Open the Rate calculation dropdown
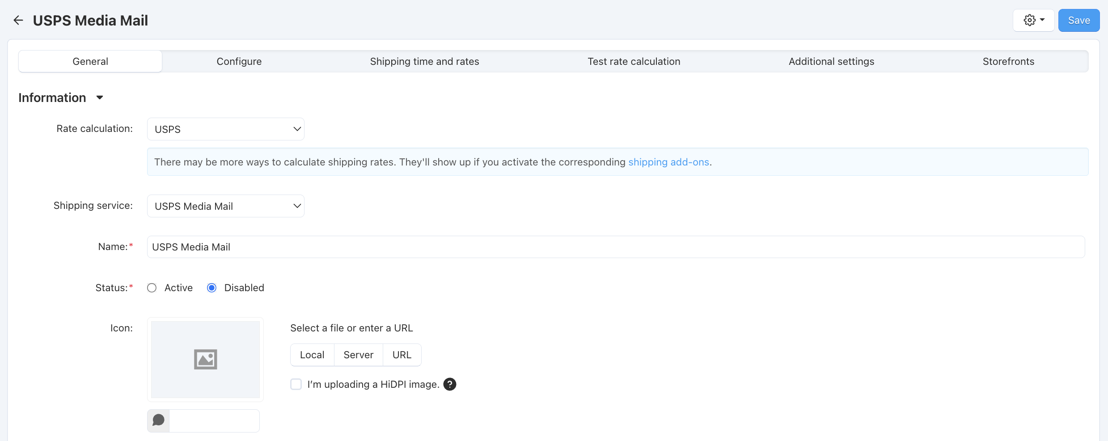 coord(226,129)
